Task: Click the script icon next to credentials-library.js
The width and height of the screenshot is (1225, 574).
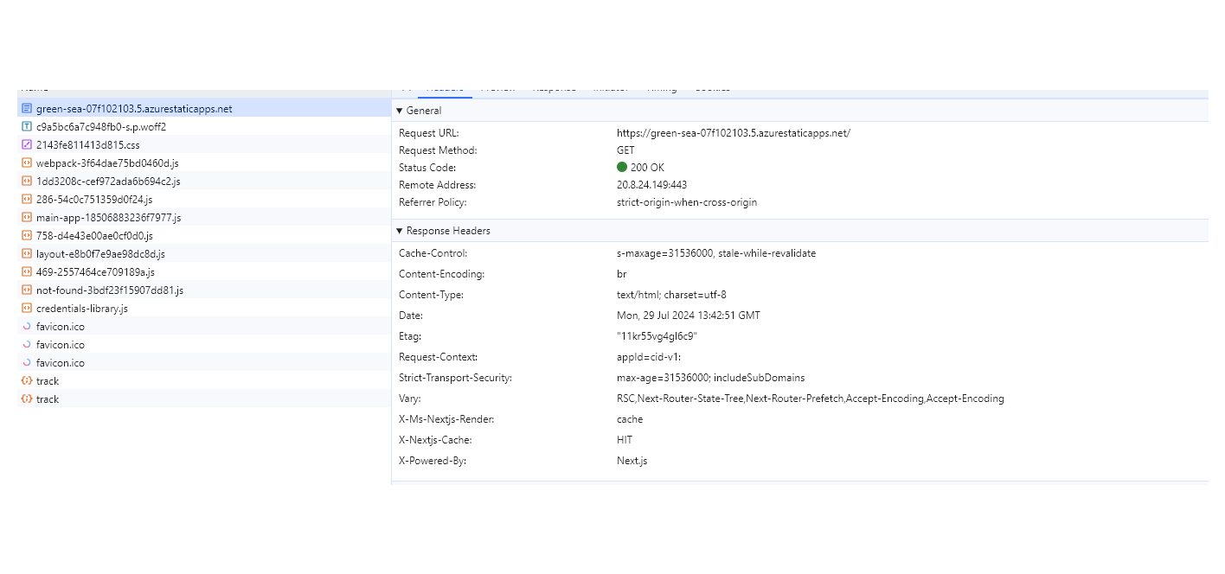Action: click(x=25, y=308)
